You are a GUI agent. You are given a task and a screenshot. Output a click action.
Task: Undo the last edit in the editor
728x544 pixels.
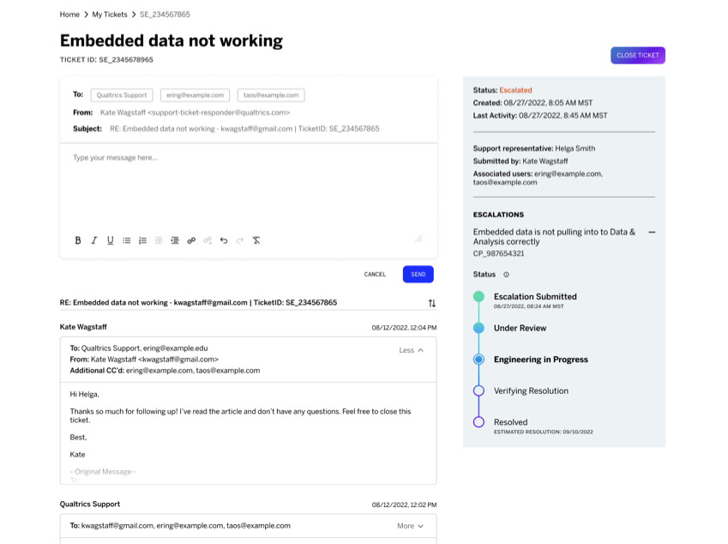(x=224, y=240)
